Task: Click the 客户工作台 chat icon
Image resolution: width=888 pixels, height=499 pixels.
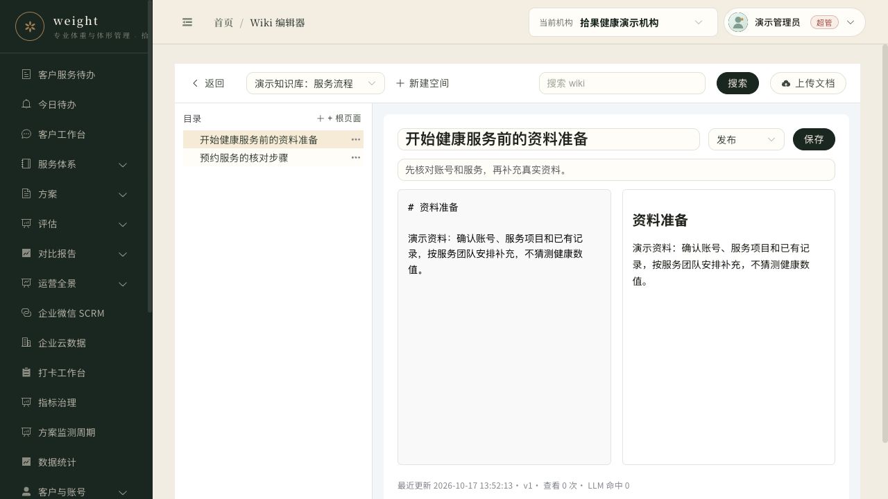Action: point(26,134)
